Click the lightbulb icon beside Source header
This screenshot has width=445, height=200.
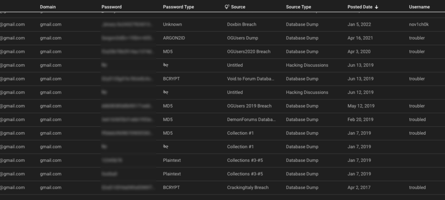tap(227, 7)
